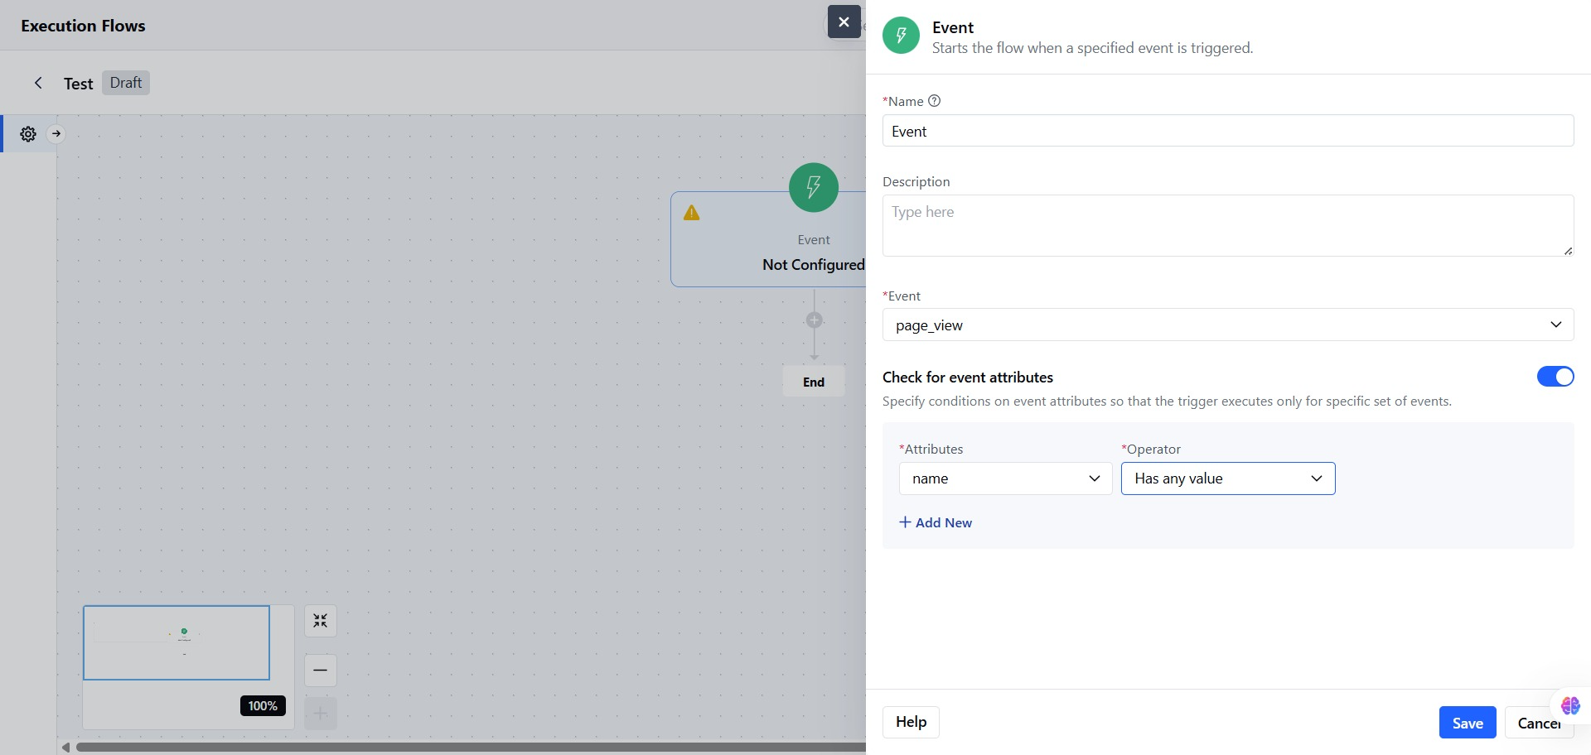Image resolution: width=1591 pixels, height=755 pixels.
Task: Select the End node
Action: pyautogui.click(x=814, y=382)
